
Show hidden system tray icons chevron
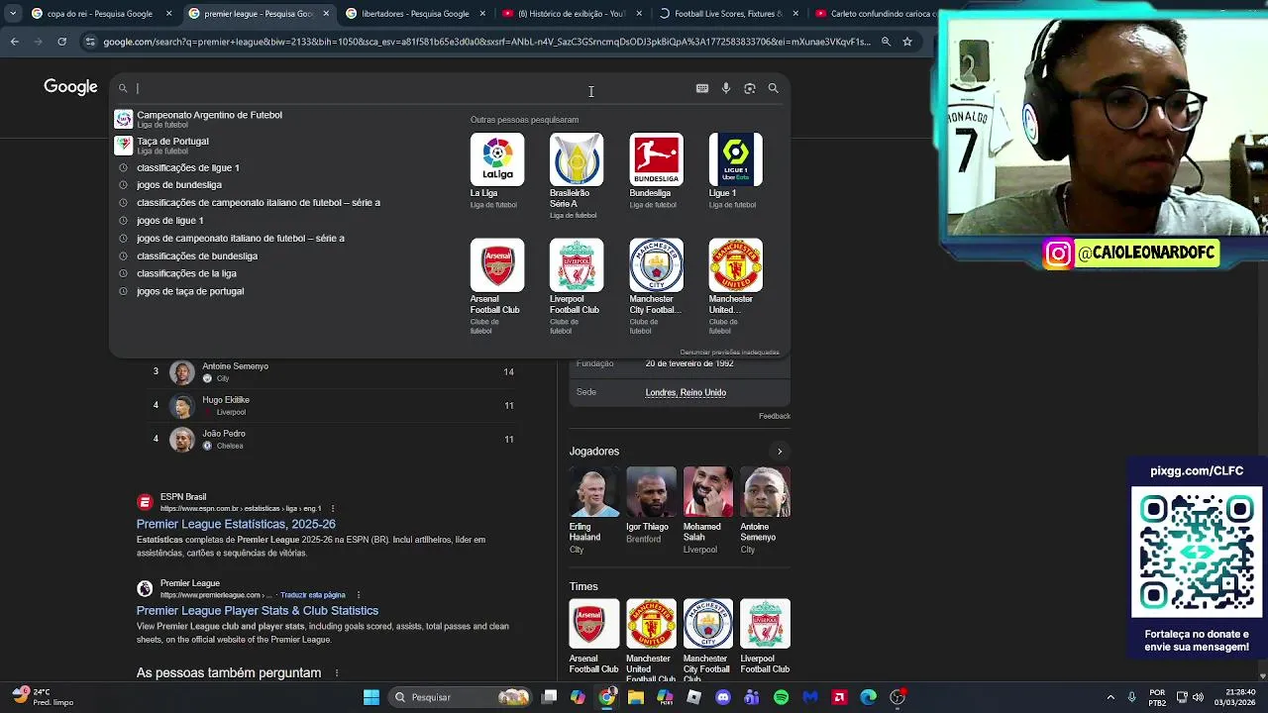(1110, 697)
